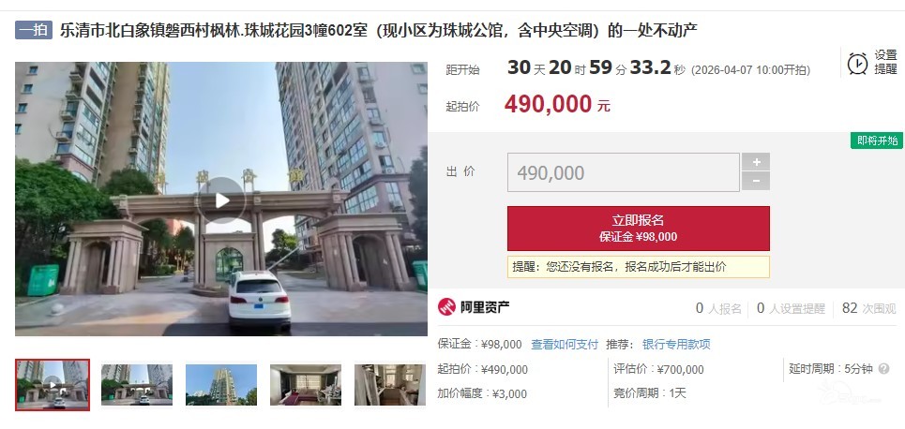This screenshot has height=429, width=905.
Task: Increase bid with the plus button
Action: [x=756, y=162]
